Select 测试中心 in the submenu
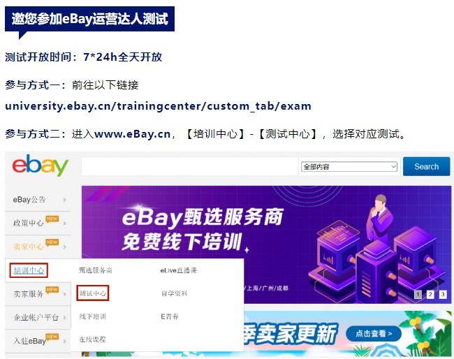 (93, 293)
